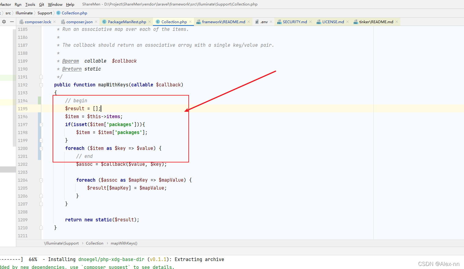Toggle the fold end marker at line 1207

pos(41,204)
